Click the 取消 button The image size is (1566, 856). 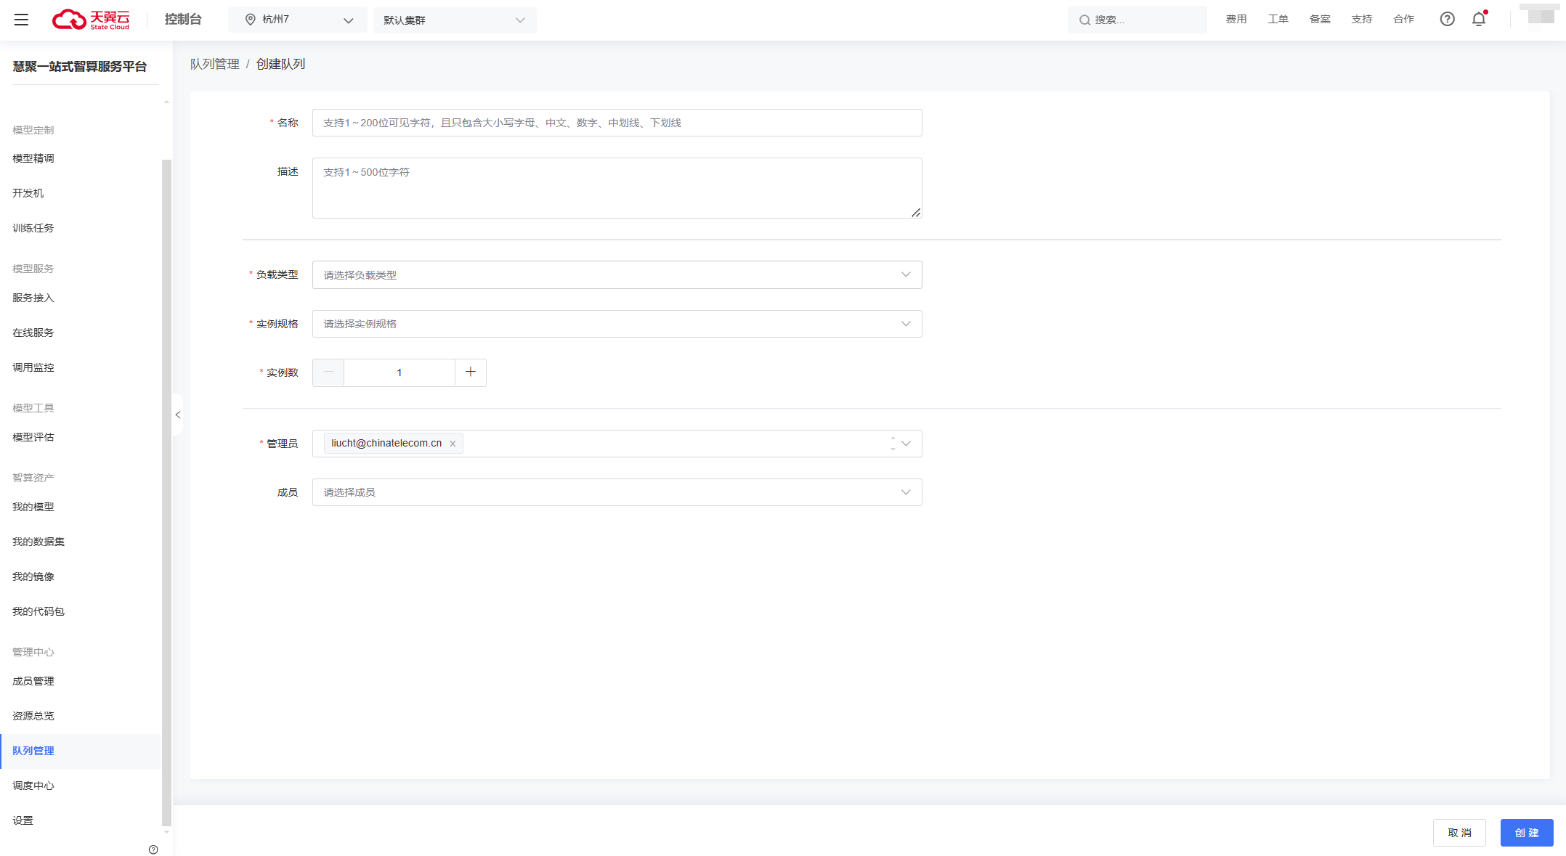coord(1459,833)
